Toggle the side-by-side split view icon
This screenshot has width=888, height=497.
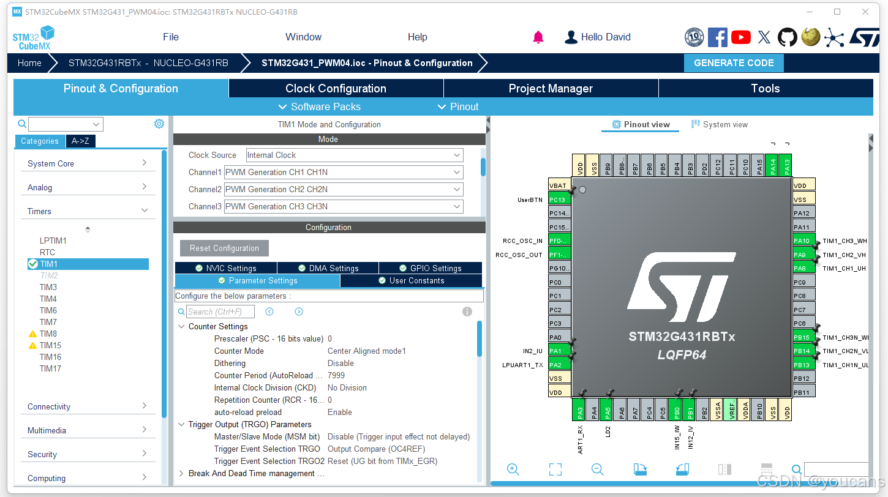[x=724, y=469]
